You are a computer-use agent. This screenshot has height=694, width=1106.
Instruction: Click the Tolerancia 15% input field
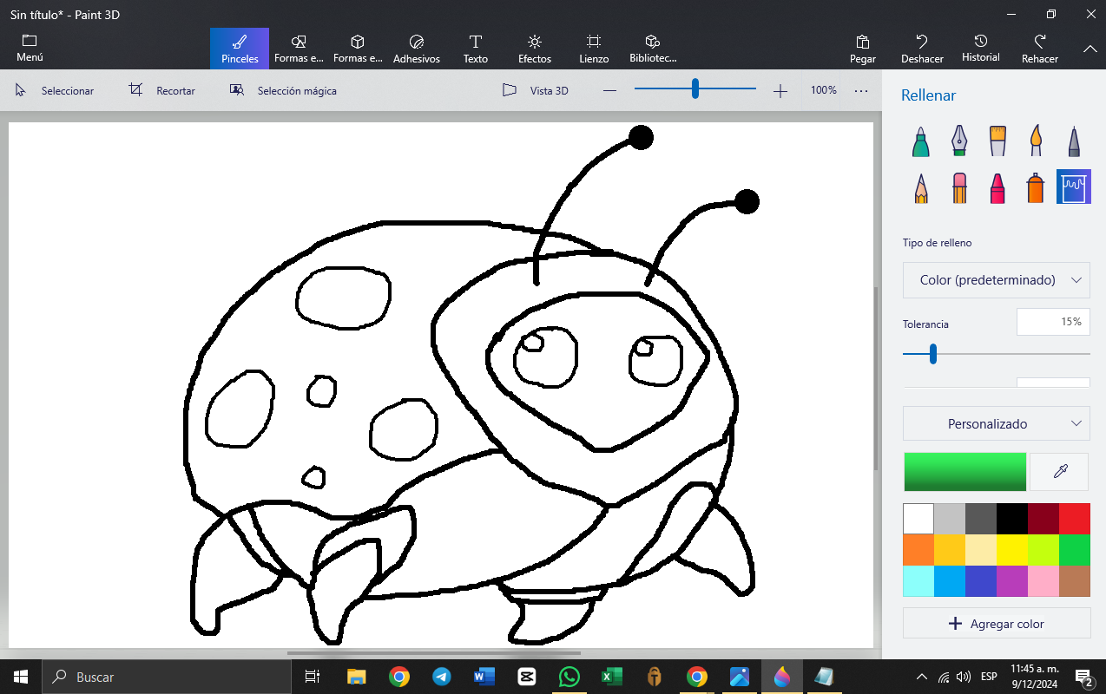click(1053, 322)
